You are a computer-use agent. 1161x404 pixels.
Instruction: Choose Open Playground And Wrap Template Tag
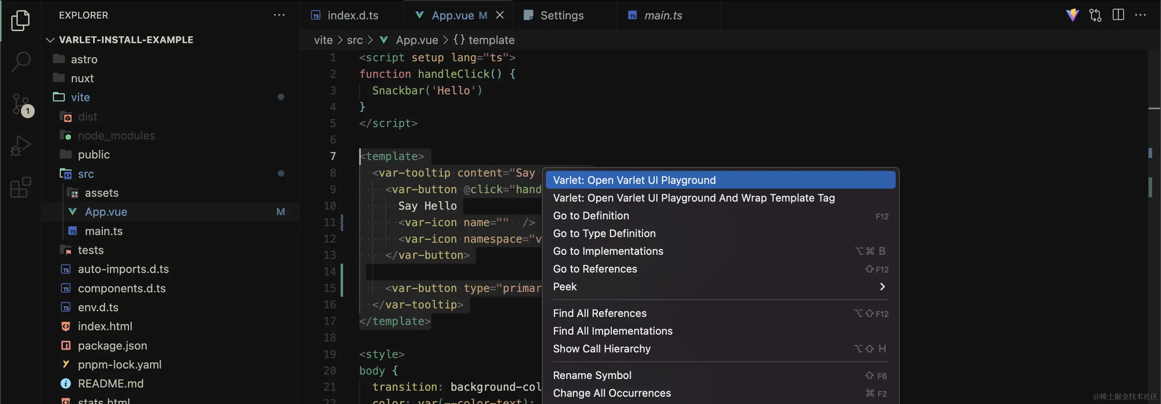click(x=720, y=198)
